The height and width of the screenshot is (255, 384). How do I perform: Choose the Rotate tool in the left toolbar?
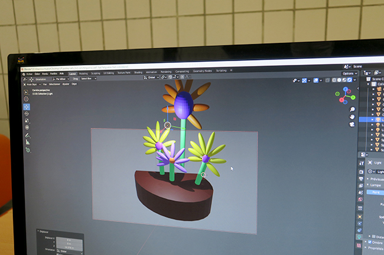pos(27,114)
